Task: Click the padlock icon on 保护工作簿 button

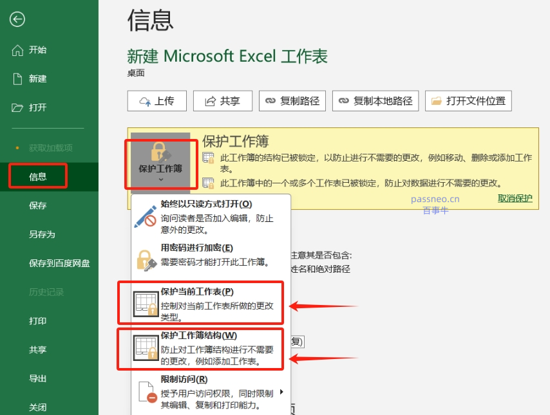Action: click(x=160, y=152)
